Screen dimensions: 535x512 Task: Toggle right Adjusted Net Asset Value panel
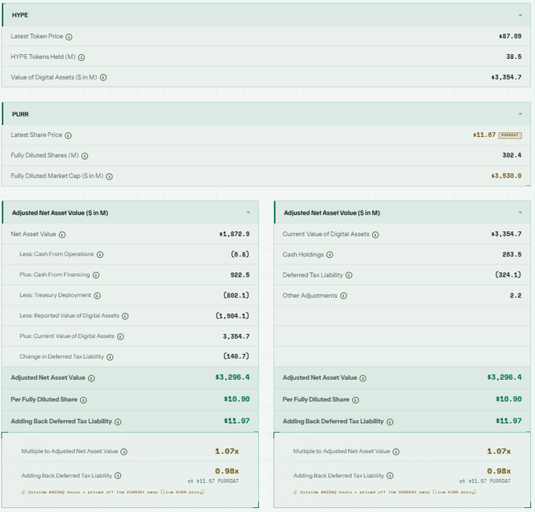[520, 212]
